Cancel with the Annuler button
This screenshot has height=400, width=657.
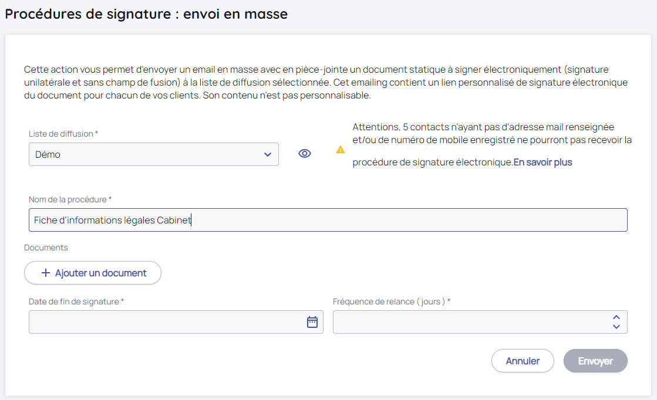pyautogui.click(x=523, y=361)
